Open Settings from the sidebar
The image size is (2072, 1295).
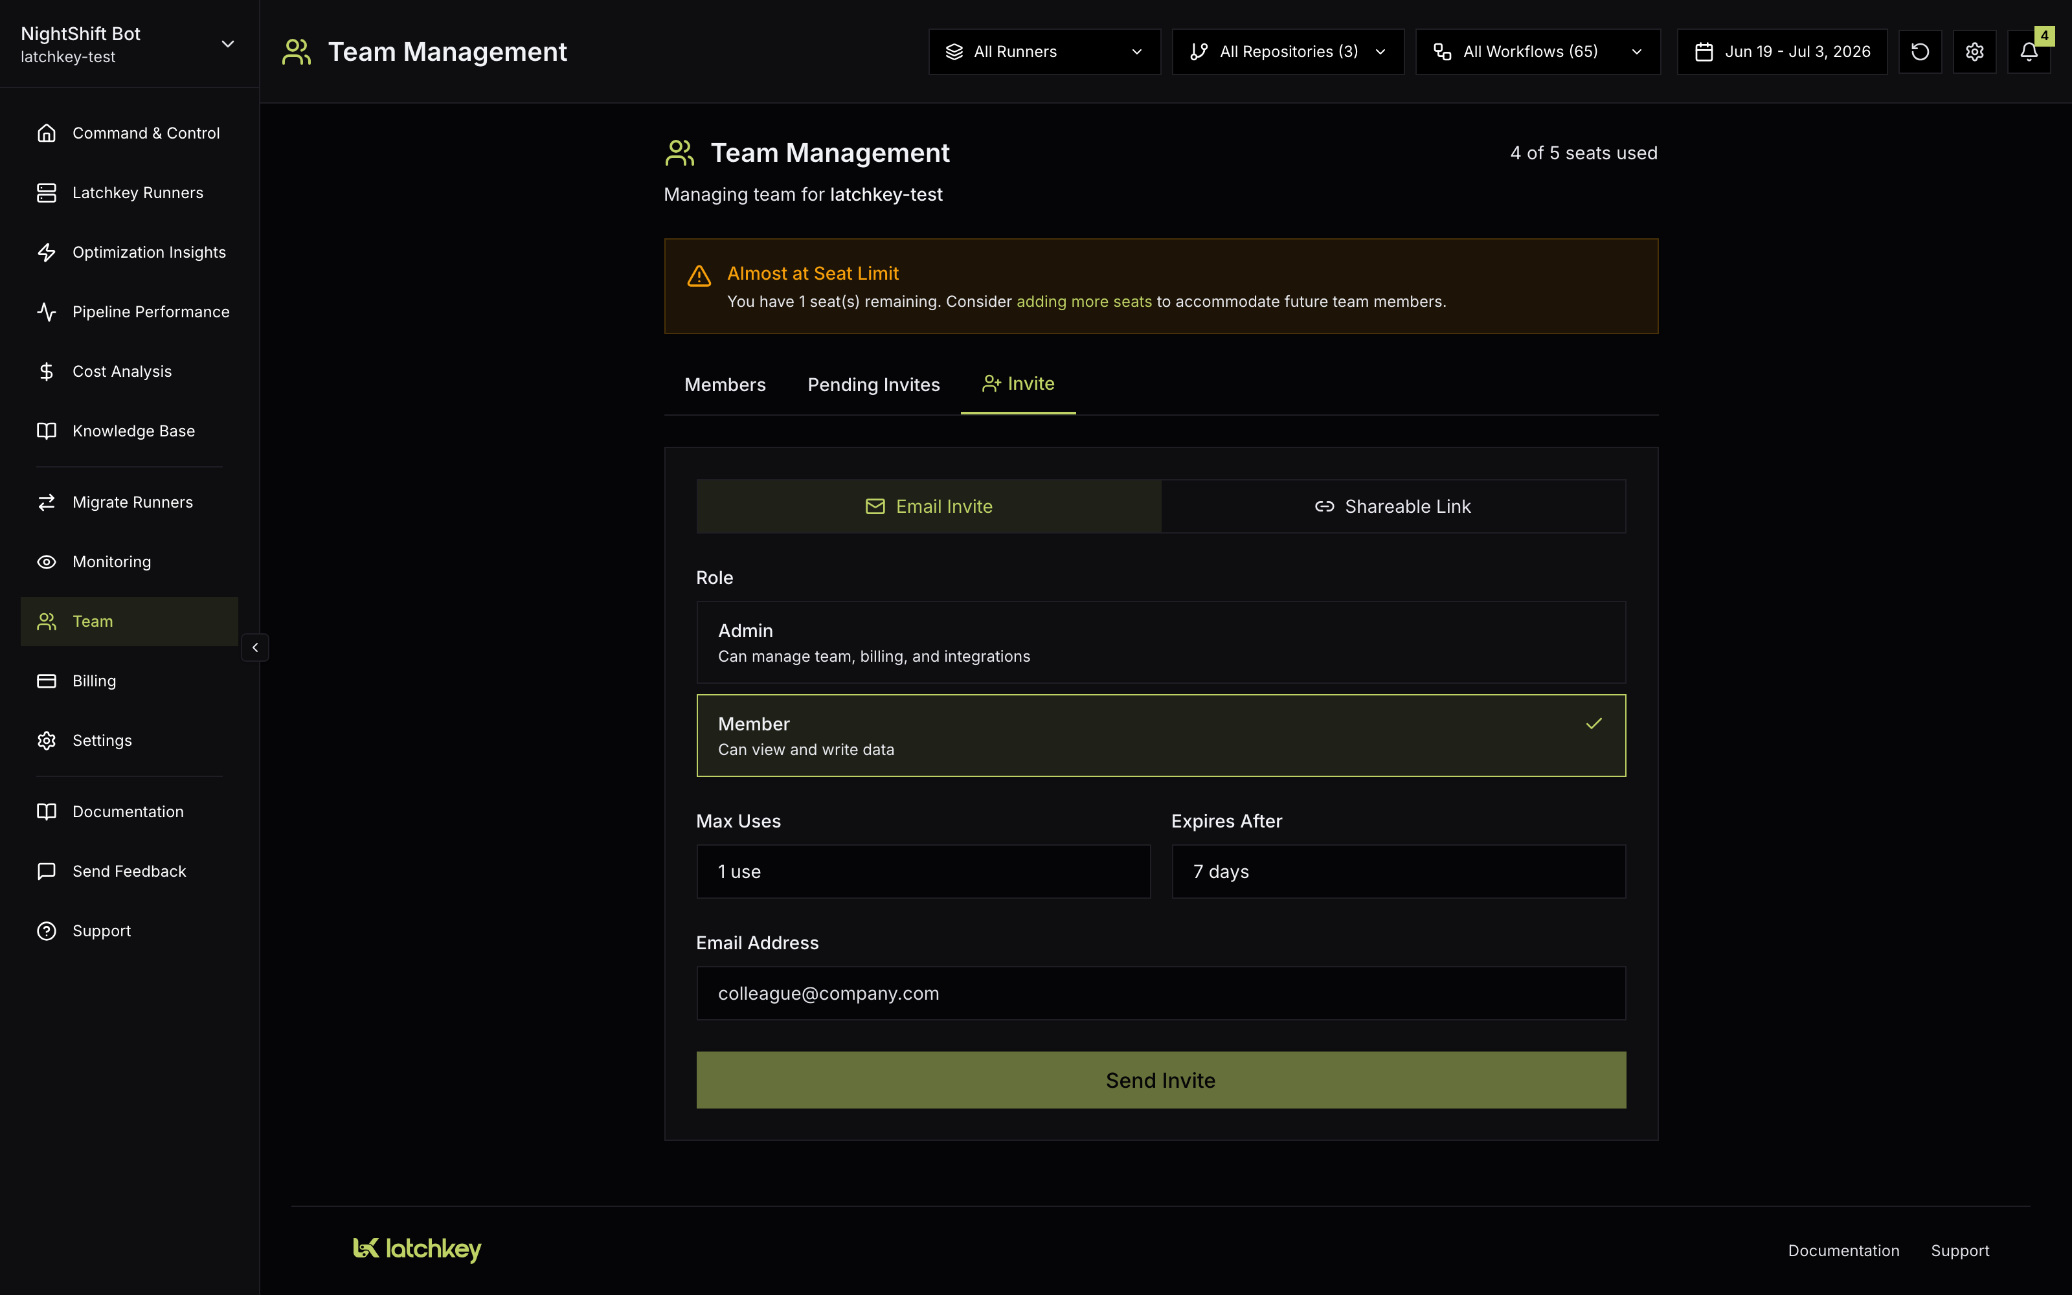click(x=129, y=740)
